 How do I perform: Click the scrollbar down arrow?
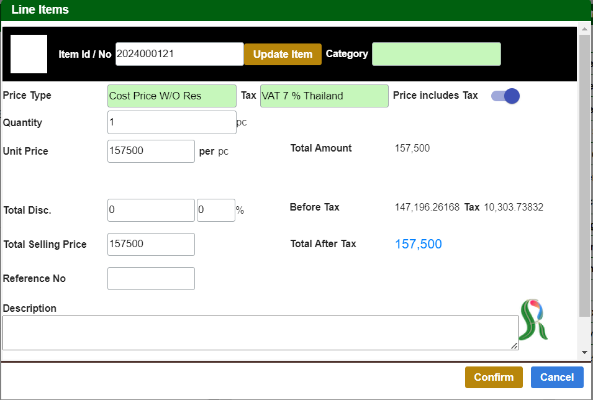(584, 352)
